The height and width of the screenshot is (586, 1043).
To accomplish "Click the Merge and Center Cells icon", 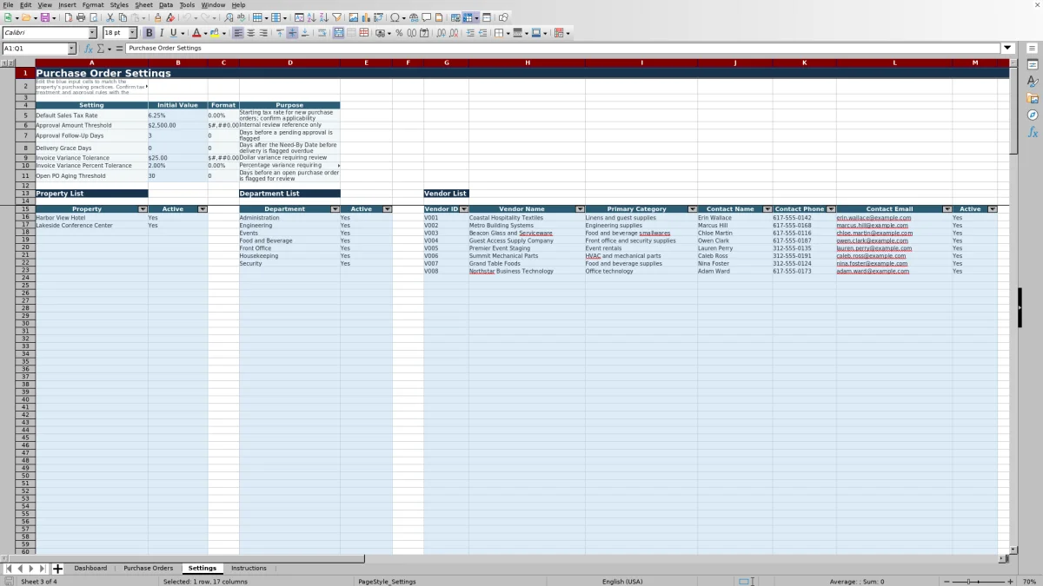I will (x=338, y=33).
